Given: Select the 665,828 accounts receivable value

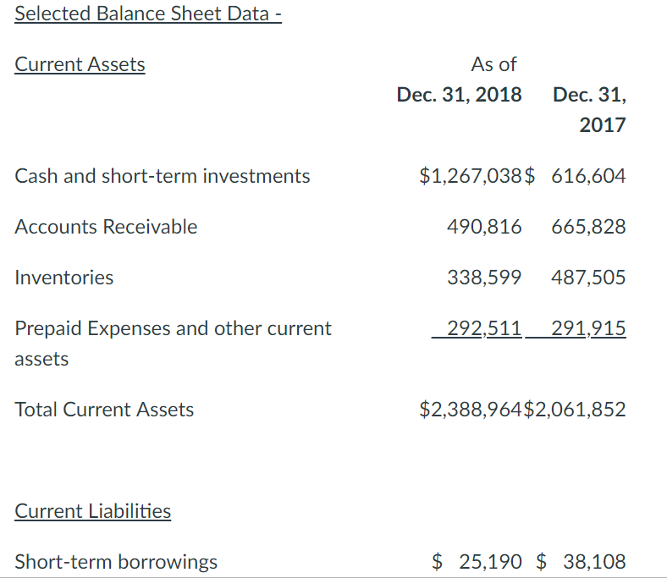Looking at the screenshot, I should tap(588, 227).
